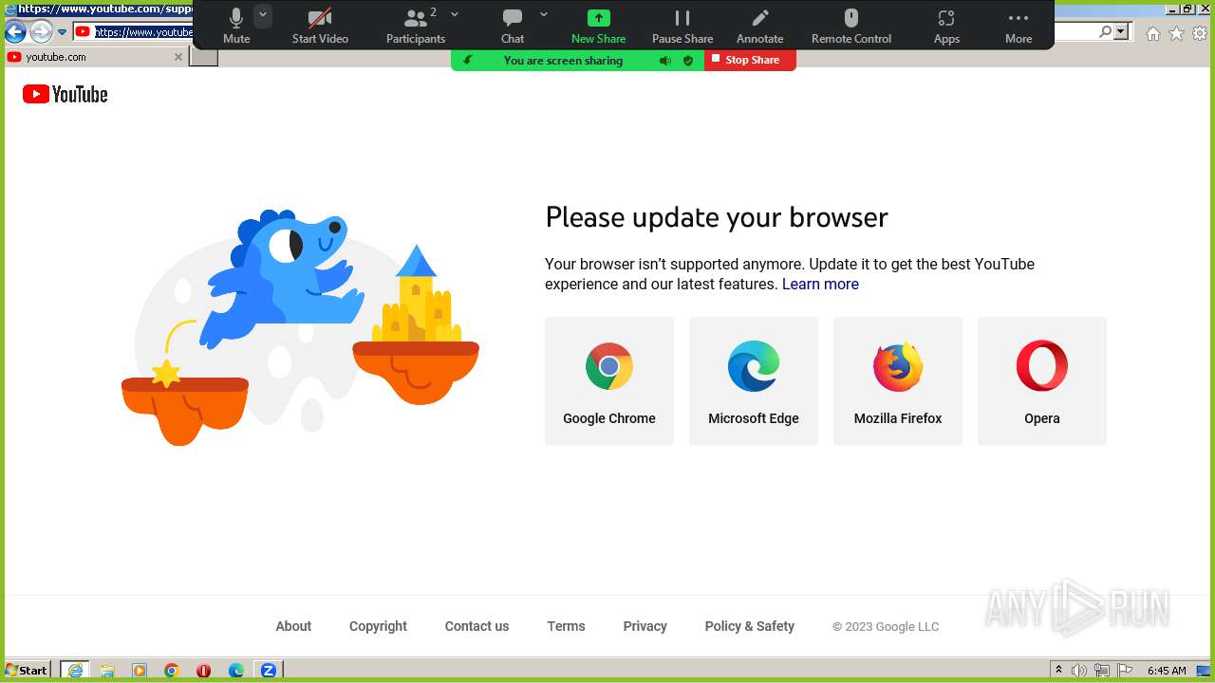Click the volume icon in system tray
Screen dimensions: 1215x683
tap(1079, 671)
